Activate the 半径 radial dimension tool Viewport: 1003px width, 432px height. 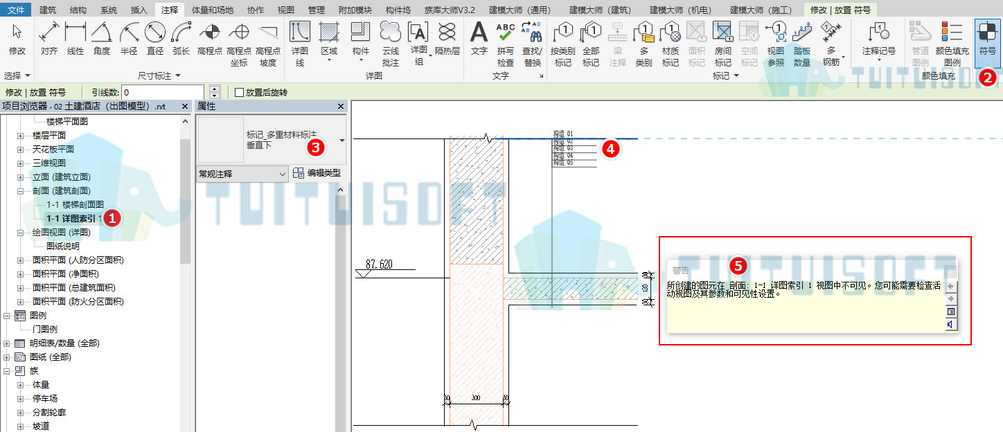[x=129, y=39]
